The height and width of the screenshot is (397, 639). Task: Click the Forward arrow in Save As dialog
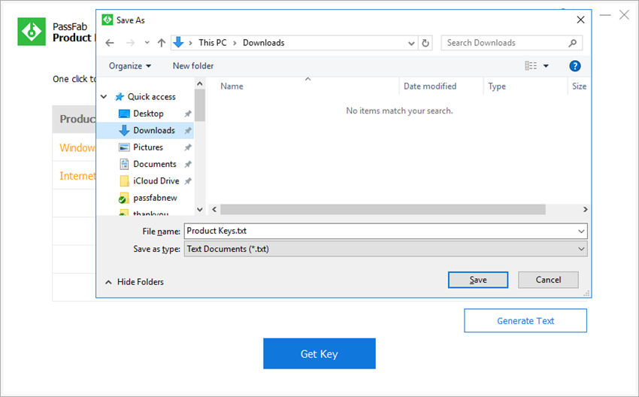coord(130,43)
